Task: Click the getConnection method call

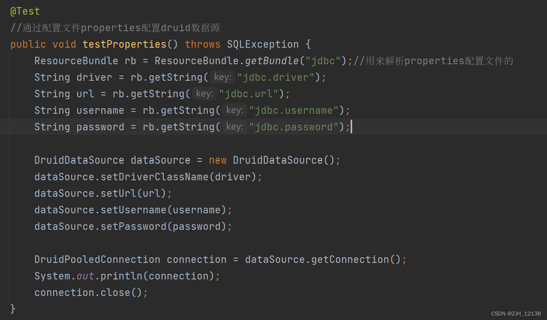Action: pos(350,260)
